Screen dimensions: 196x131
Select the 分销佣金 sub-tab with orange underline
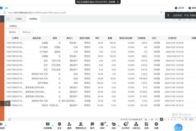[x=13, y=26]
